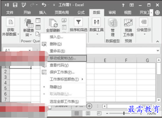This screenshot has height=118, width=162.
Task: Select column F header
Action: (x=126, y=60)
